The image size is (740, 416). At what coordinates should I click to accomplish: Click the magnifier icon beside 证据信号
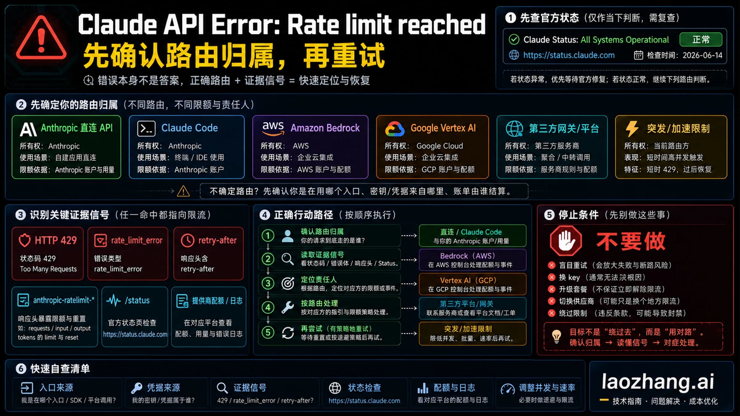pos(222,388)
